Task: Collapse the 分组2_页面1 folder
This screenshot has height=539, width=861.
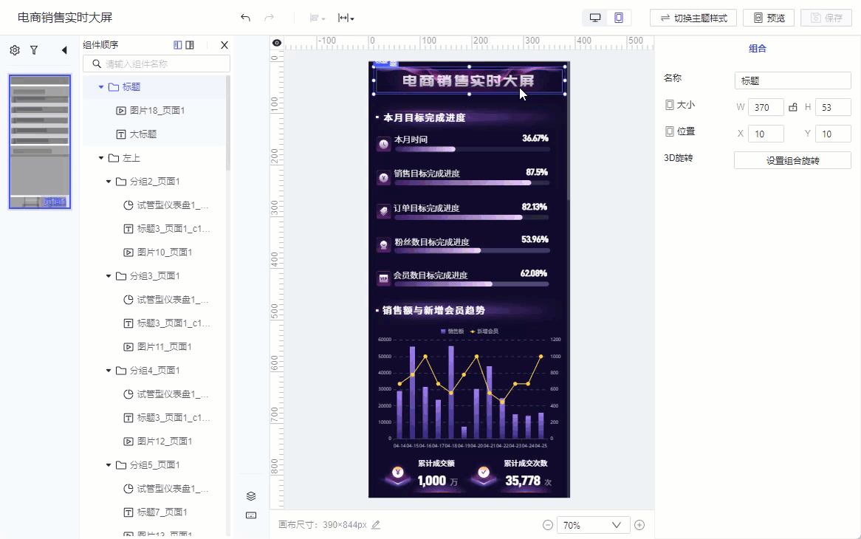Action: [x=108, y=182]
